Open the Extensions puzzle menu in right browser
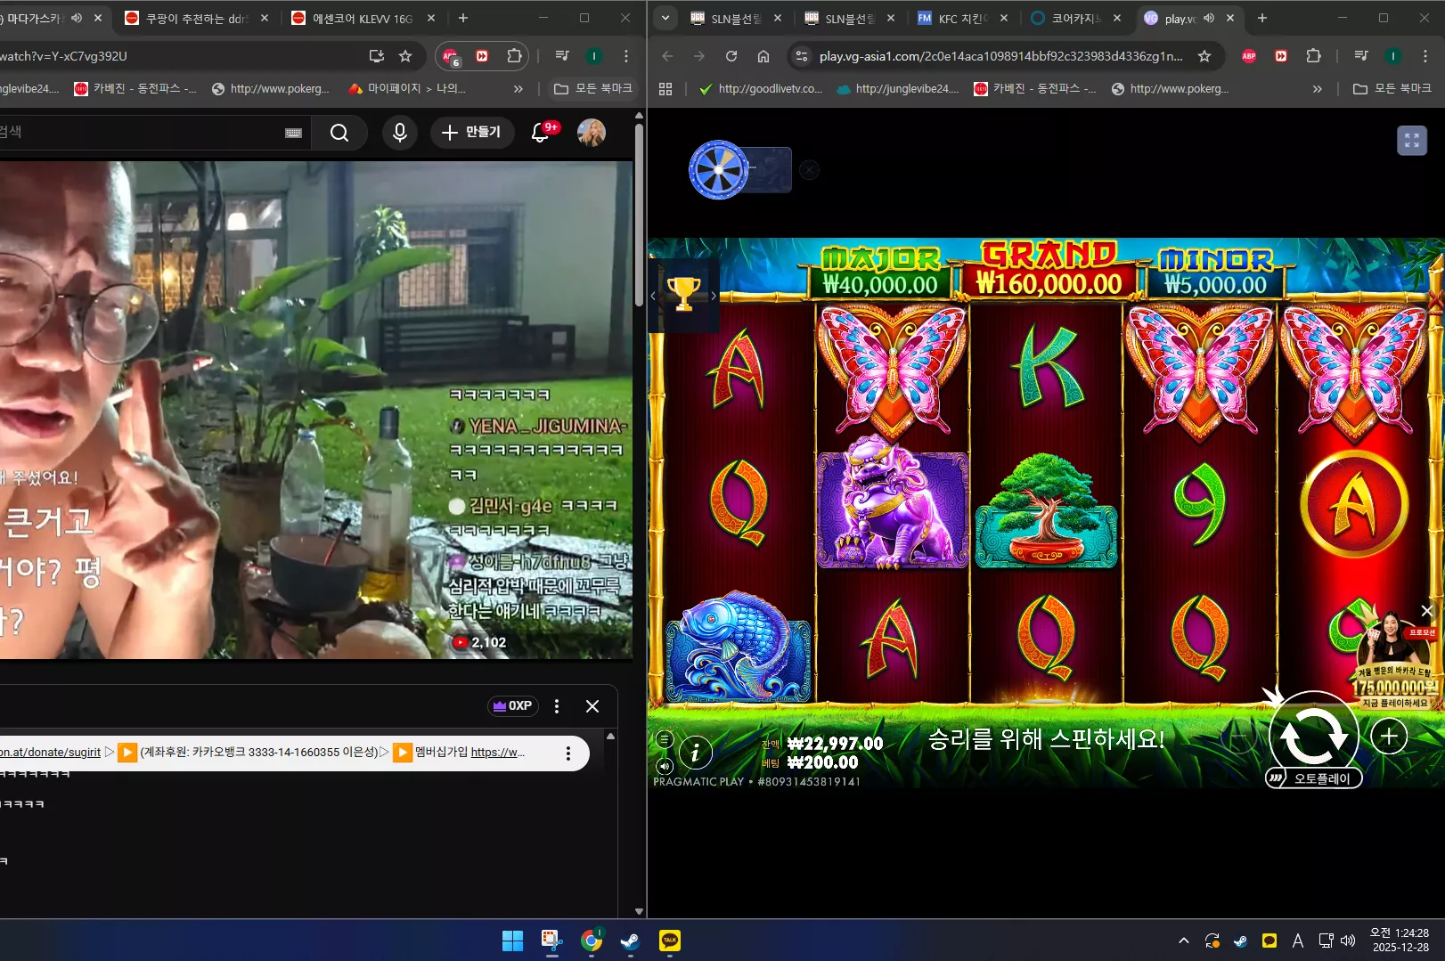 tap(1313, 56)
